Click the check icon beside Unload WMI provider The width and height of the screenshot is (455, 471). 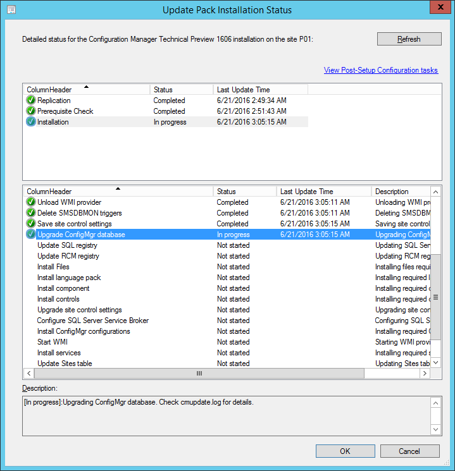point(30,202)
